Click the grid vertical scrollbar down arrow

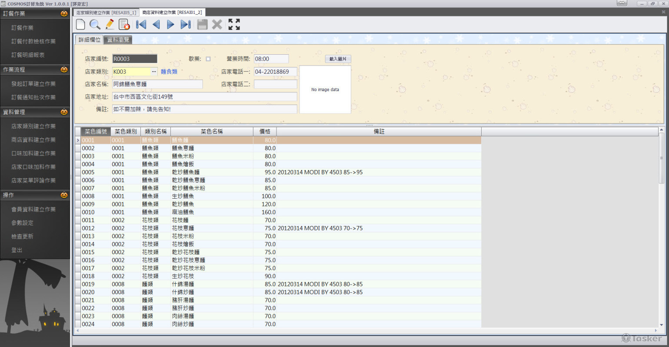click(x=662, y=325)
